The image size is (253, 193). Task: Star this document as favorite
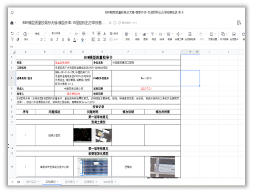[x=110, y=23]
